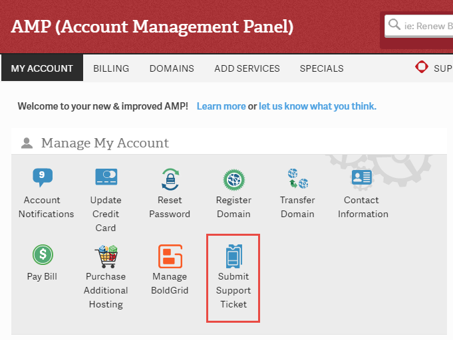
Task: Click the Purchase Additional Hosting label
Action: pos(106,290)
